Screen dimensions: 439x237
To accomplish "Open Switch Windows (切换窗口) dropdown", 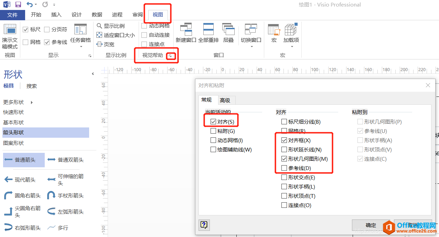I will tap(251, 36).
